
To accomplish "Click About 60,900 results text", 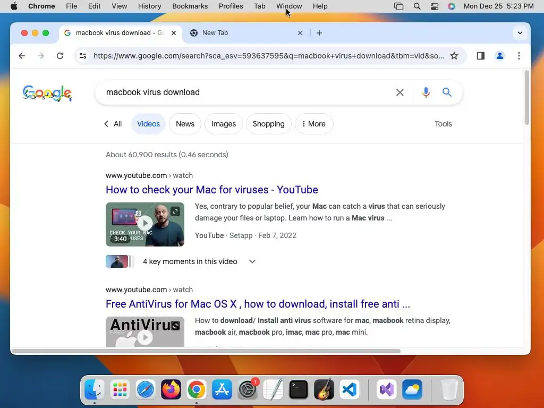I will click(167, 155).
